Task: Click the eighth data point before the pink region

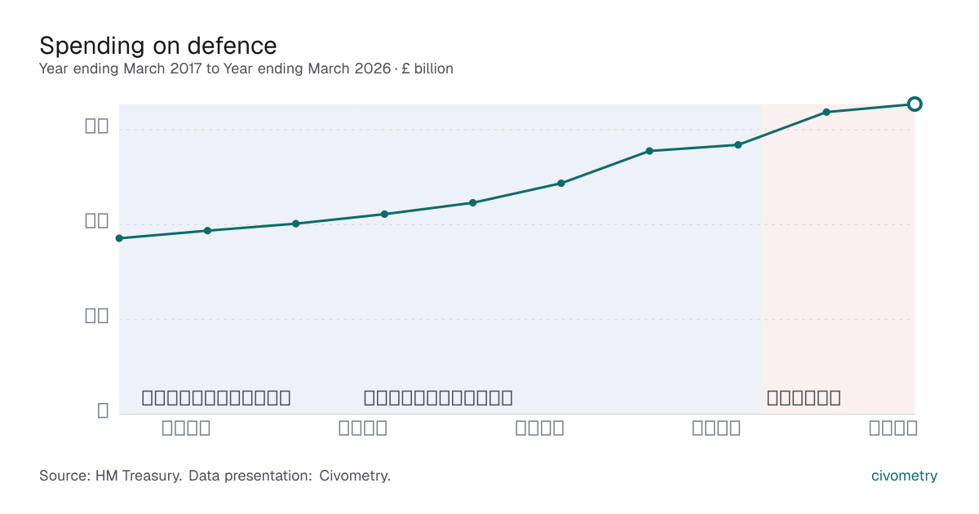Action: 738,145
